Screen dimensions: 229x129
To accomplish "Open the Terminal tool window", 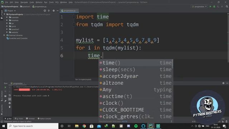I will pyautogui.click(x=30, y=119).
